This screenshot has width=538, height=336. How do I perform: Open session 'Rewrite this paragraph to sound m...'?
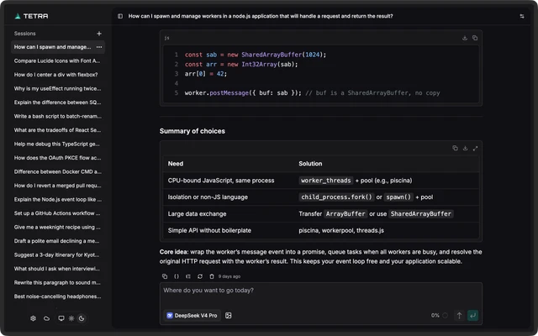coord(58,283)
